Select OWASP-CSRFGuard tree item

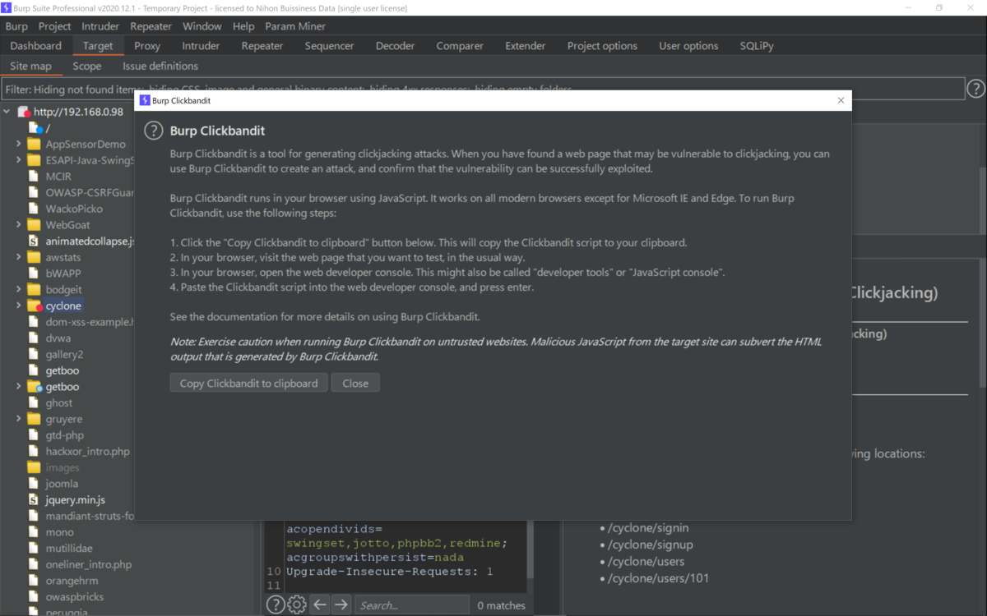tap(90, 192)
